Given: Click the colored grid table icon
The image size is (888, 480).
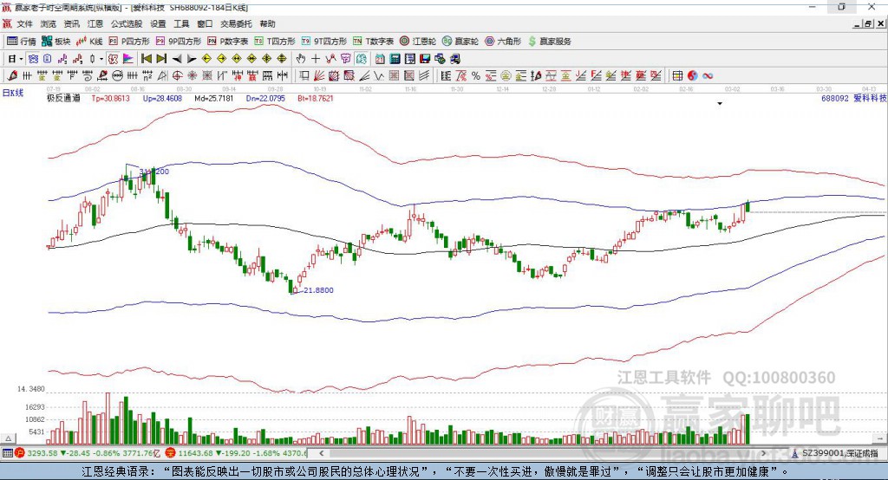Looking at the screenshot, I should (677, 75).
